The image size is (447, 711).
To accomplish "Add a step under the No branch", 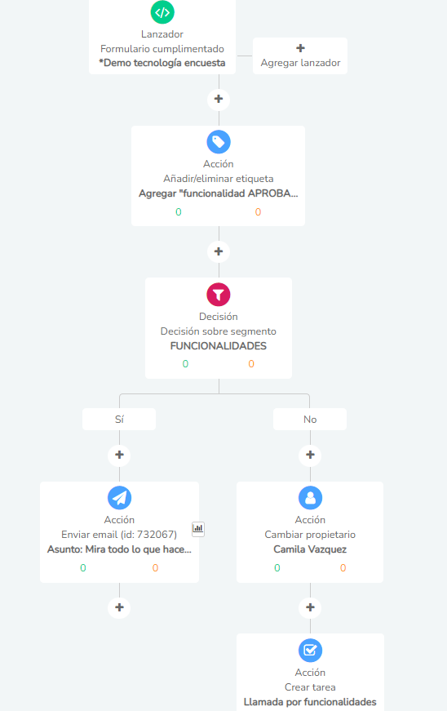I will [x=310, y=455].
